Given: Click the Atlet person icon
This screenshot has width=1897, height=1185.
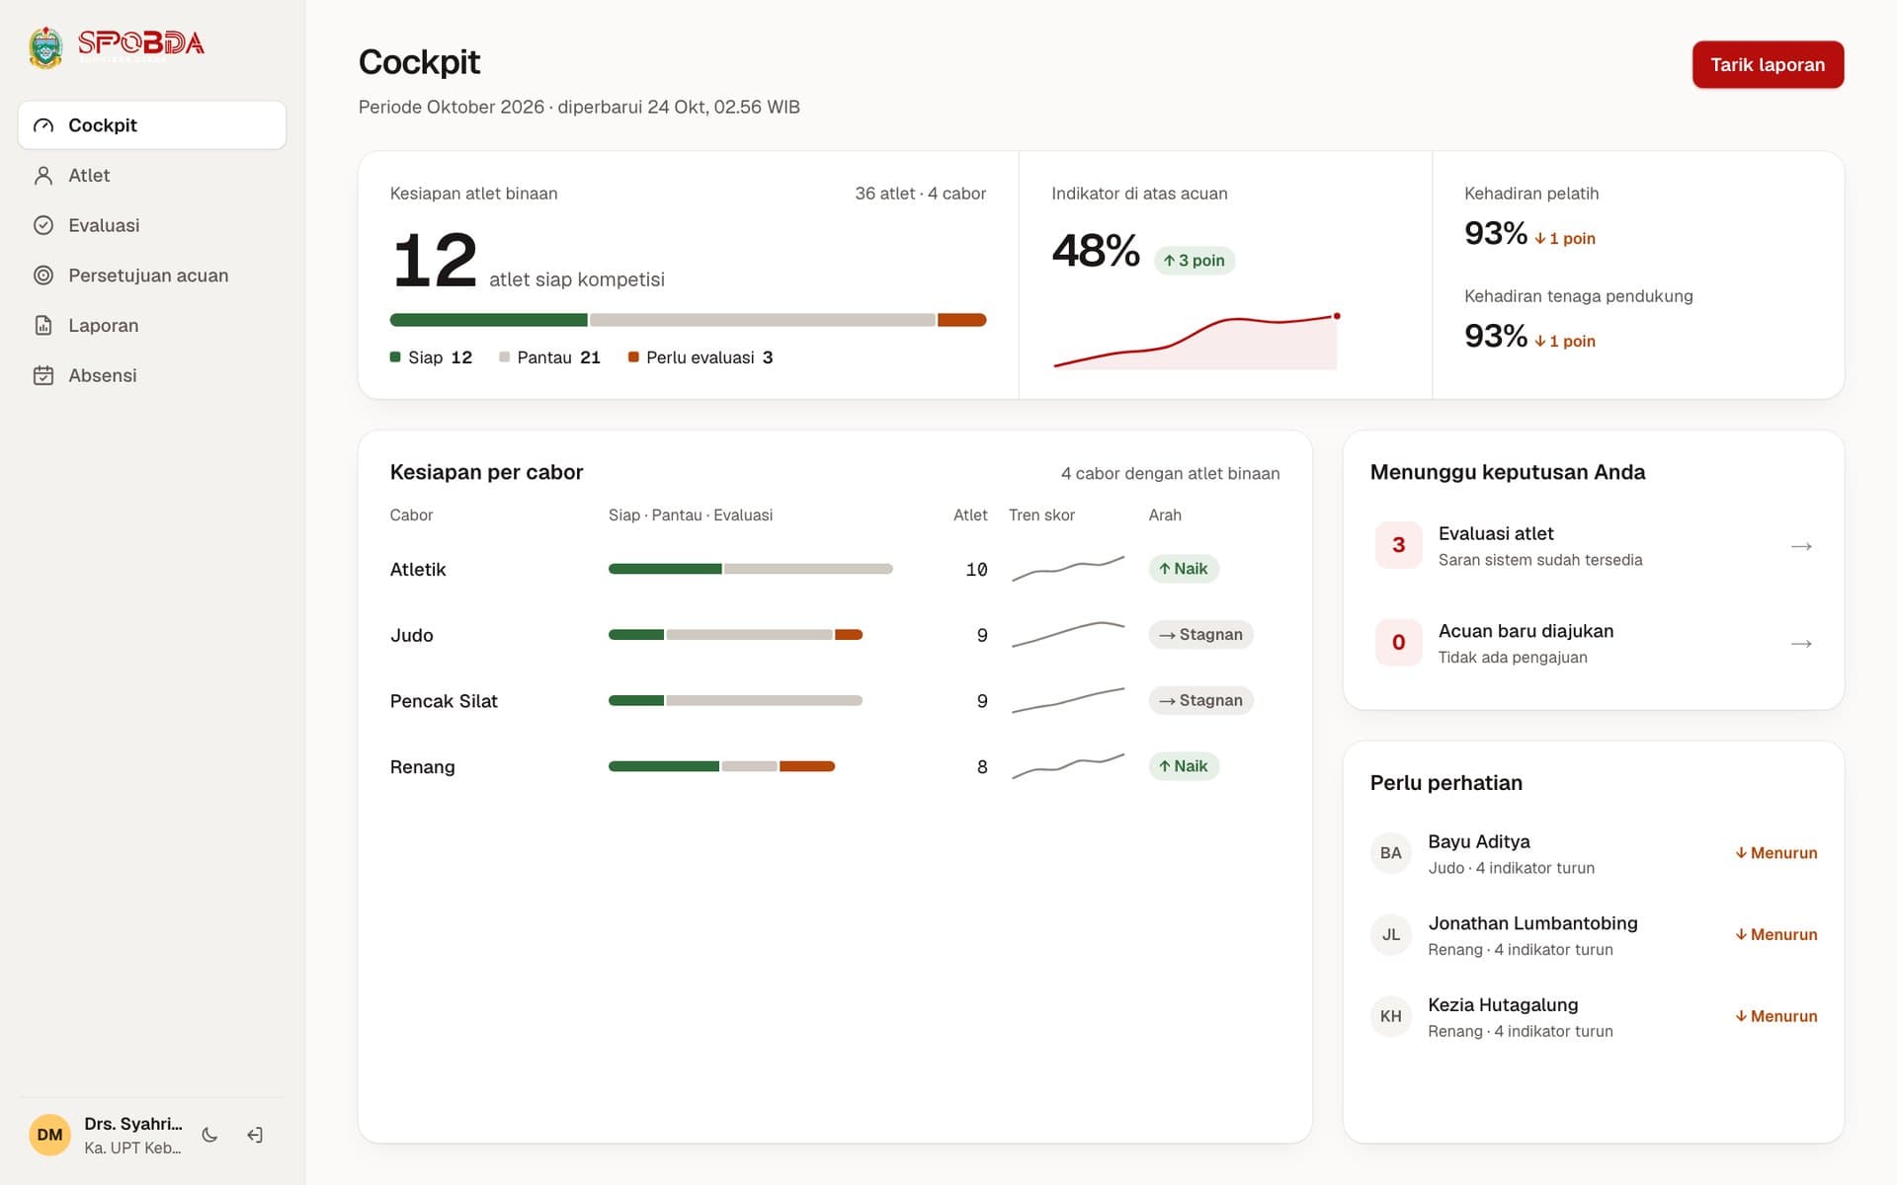Looking at the screenshot, I should [x=43, y=176].
